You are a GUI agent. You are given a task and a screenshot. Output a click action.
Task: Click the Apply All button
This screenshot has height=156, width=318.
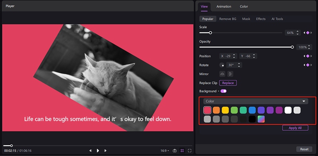295,128
